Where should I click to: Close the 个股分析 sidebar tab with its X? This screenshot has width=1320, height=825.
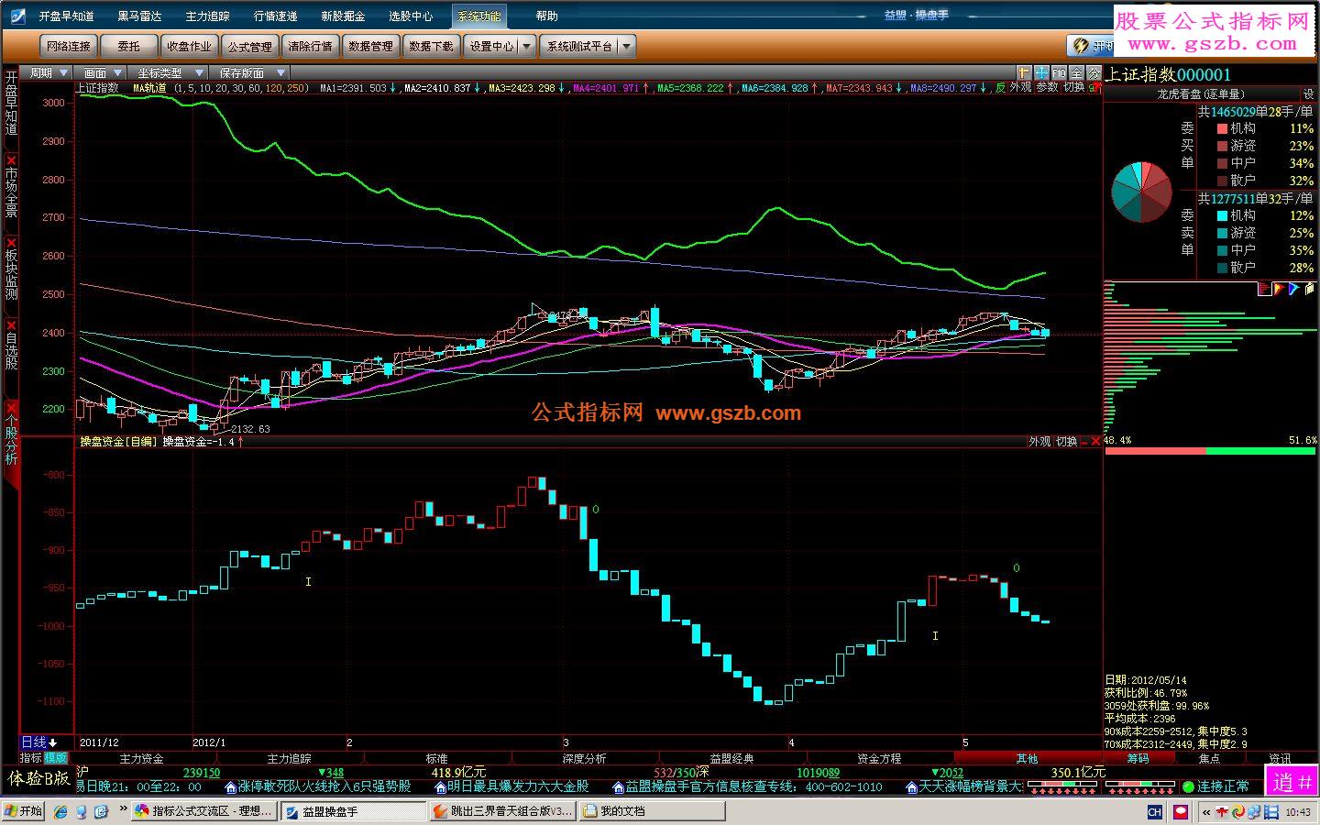(11, 408)
